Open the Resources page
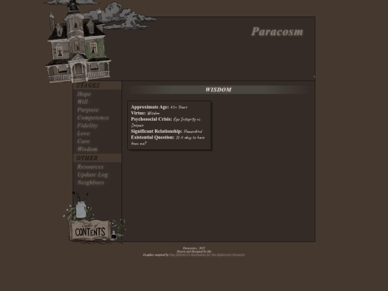The height and width of the screenshot is (291, 388). pos(91,167)
